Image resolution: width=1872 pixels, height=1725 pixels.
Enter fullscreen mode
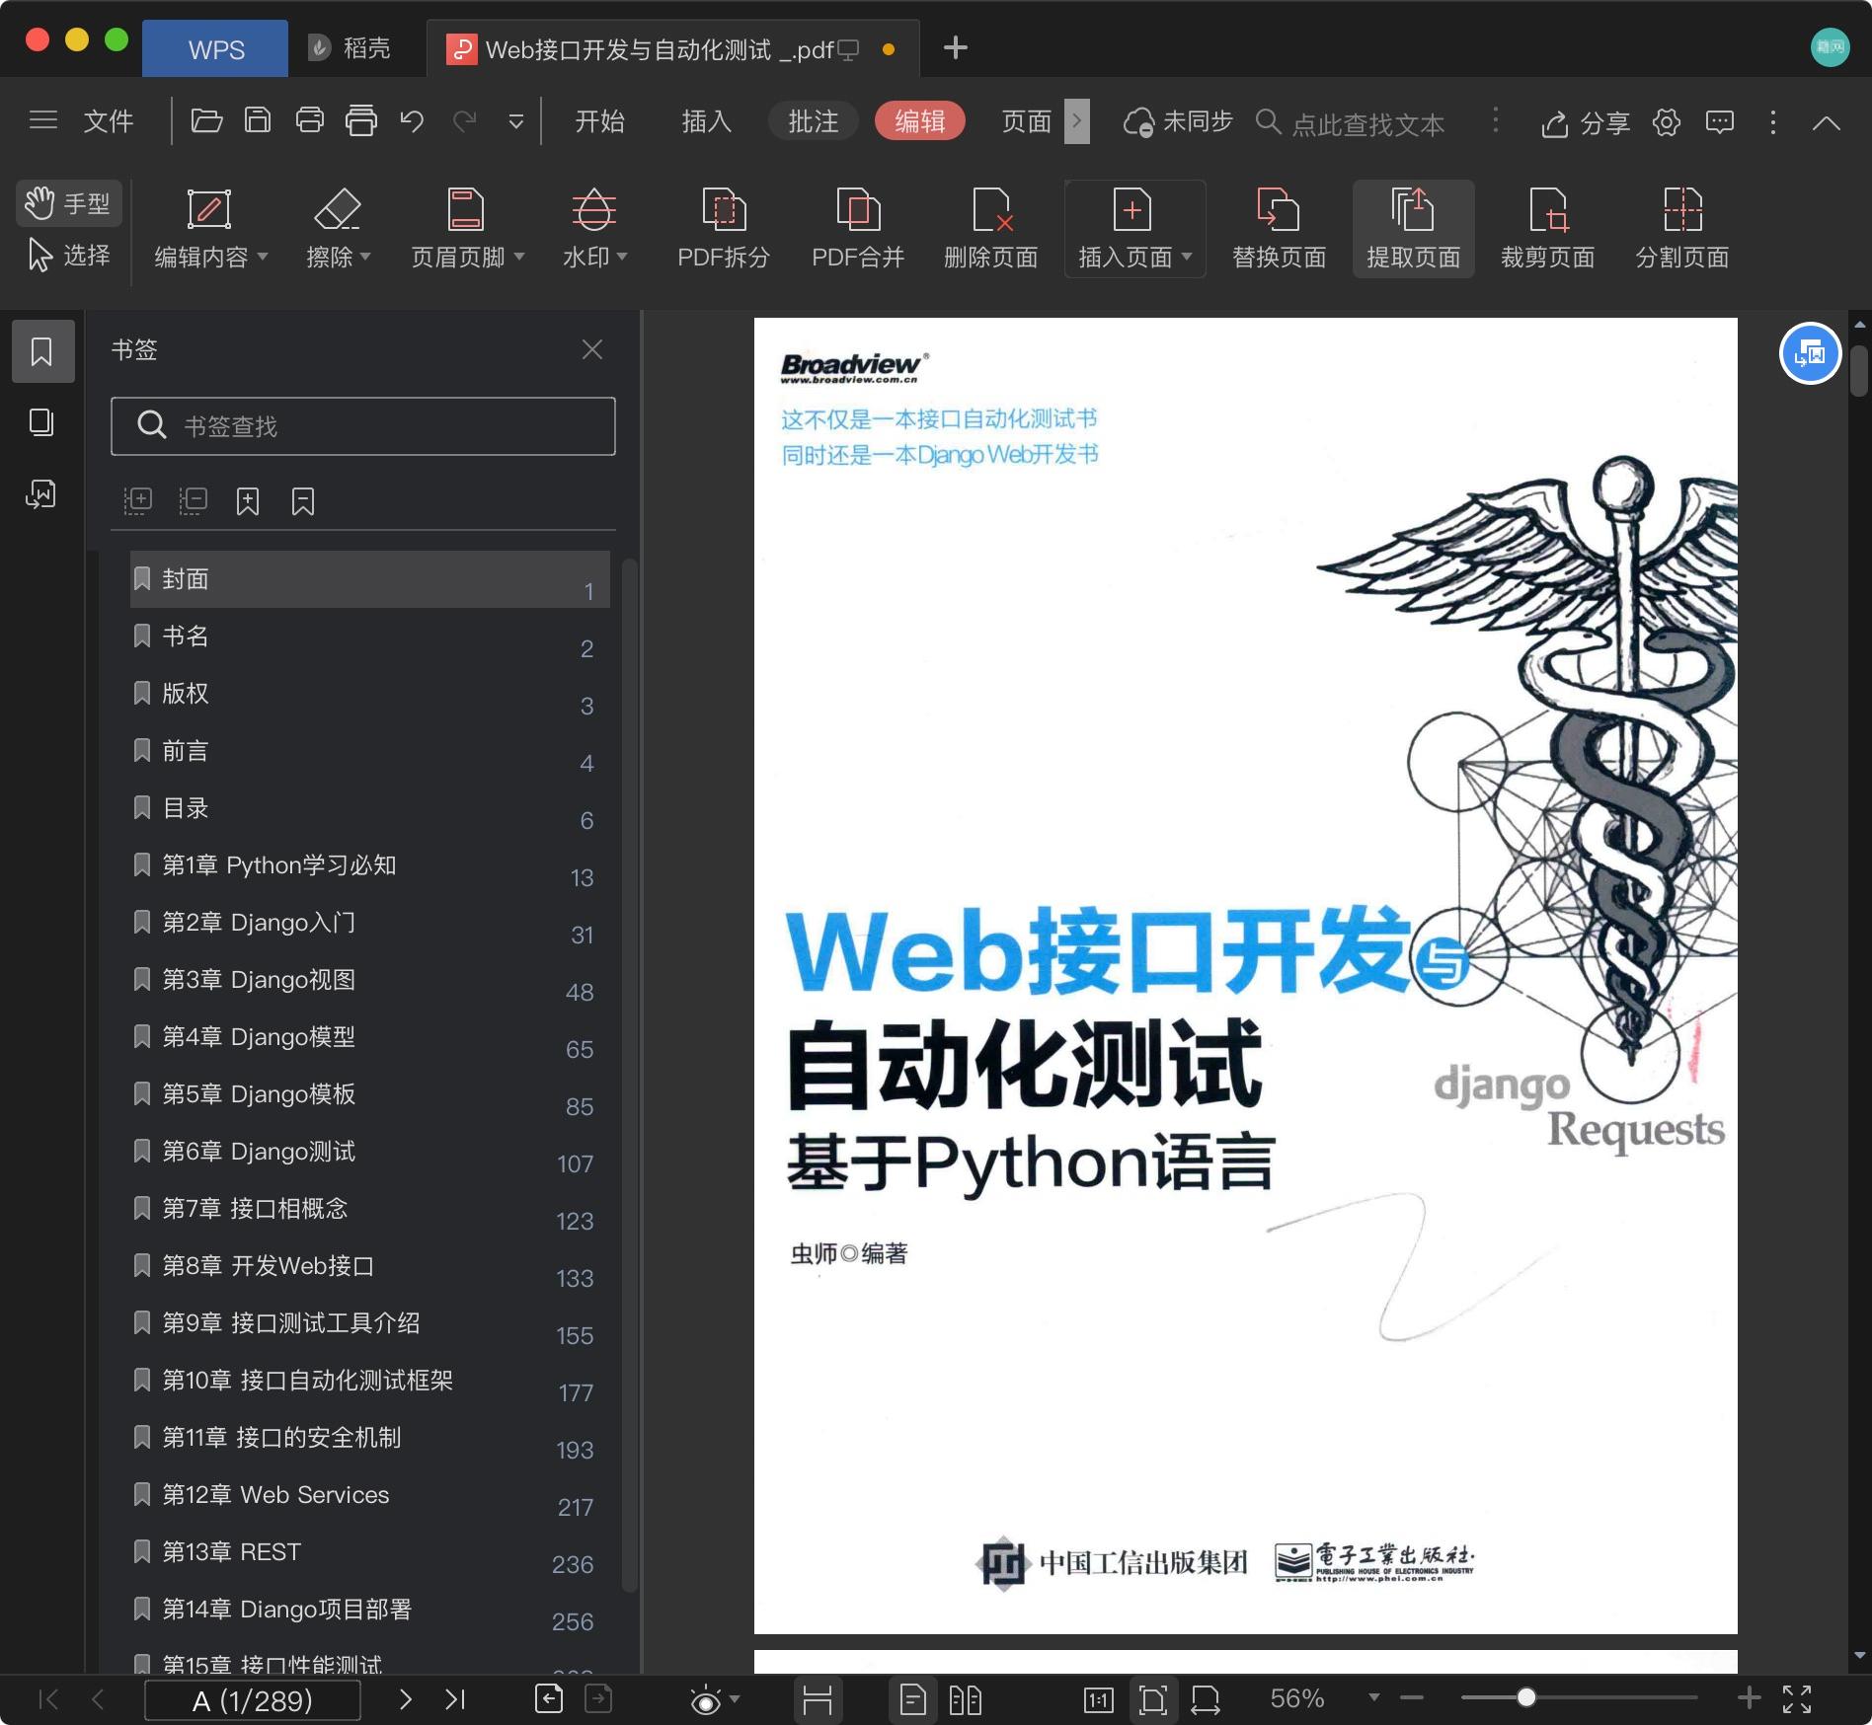click(x=1797, y=1698)
